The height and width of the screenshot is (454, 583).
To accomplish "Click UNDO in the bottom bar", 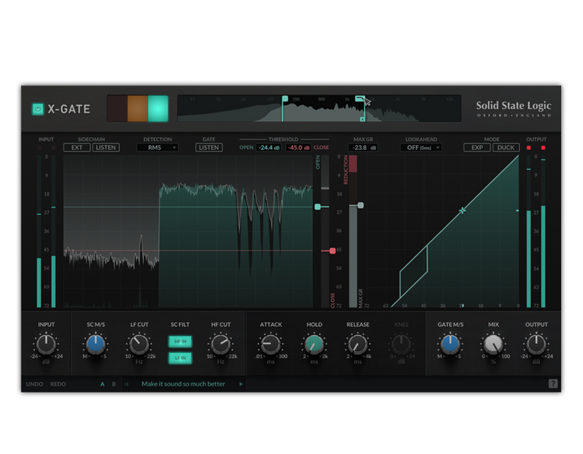I will coord(34,384).
